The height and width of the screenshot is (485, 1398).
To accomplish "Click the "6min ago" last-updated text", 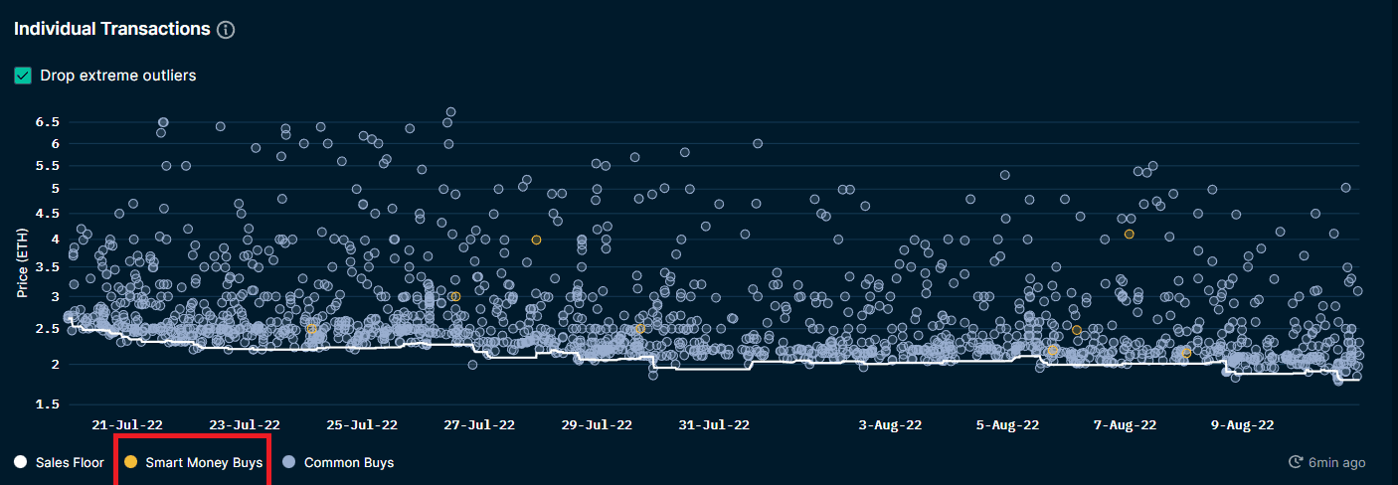I will [1336, 462].
